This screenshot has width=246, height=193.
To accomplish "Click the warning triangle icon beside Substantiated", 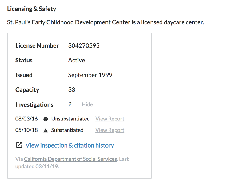I will [x=46, y=130].
